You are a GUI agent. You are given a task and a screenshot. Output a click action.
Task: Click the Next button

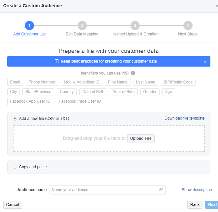(x=212, y=205)
